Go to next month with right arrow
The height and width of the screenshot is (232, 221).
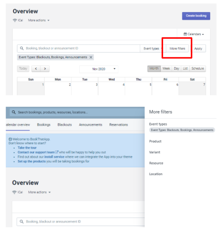point(45,69)
